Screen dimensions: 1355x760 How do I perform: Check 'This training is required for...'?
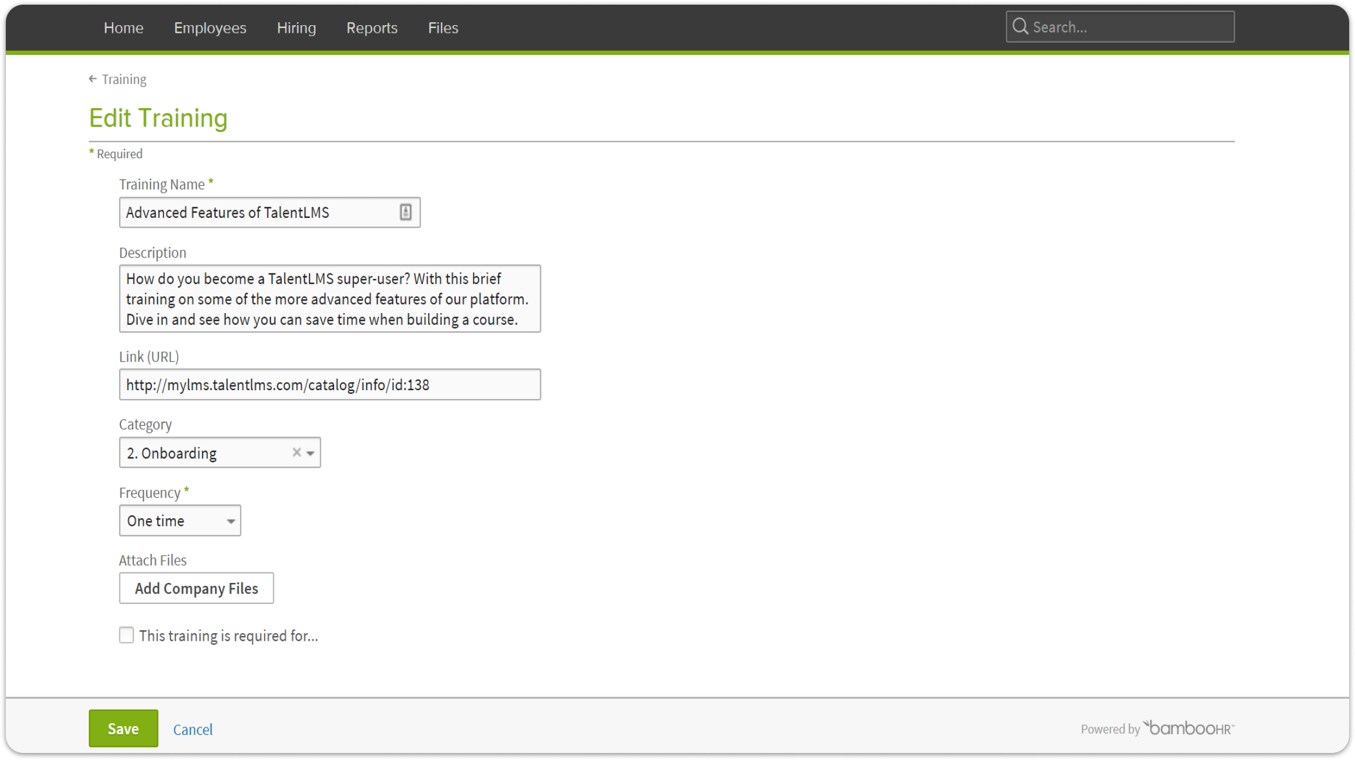pos(126,635)
